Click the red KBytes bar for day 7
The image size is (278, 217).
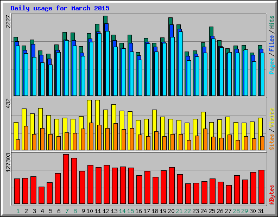pos(66,179)
